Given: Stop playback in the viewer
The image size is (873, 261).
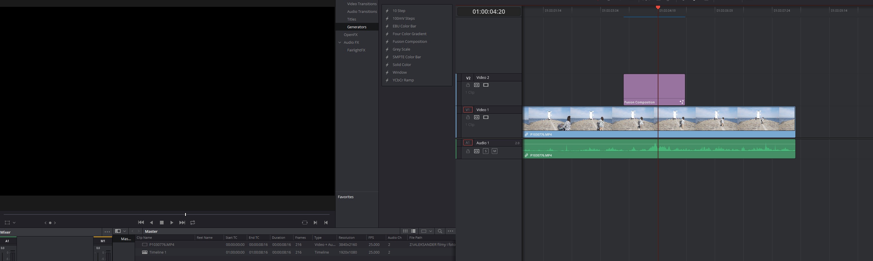Looking at the screenshot, I should (x=162, y=222).
